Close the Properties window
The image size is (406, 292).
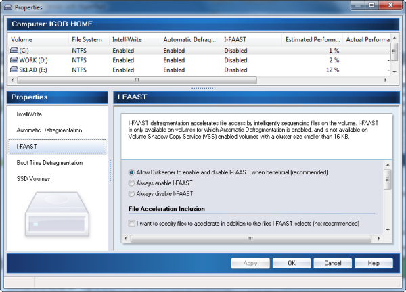(390, 5)
